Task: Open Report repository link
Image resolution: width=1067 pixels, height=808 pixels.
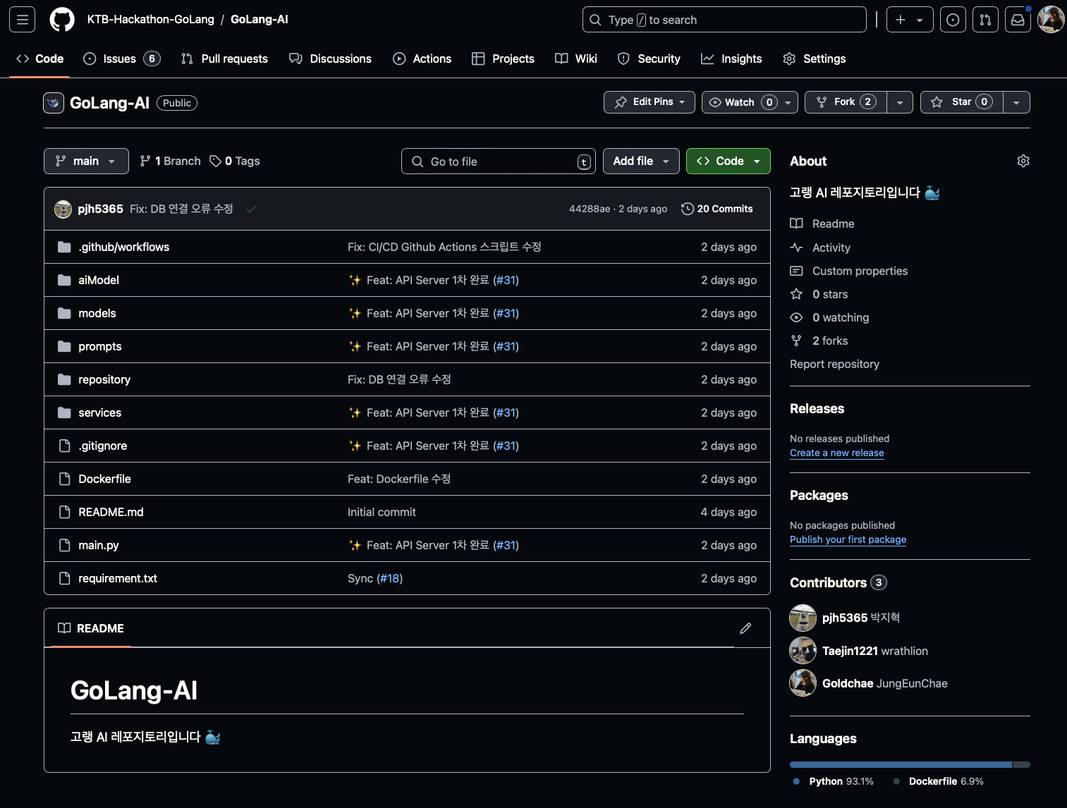Action: tap(834, 364)
